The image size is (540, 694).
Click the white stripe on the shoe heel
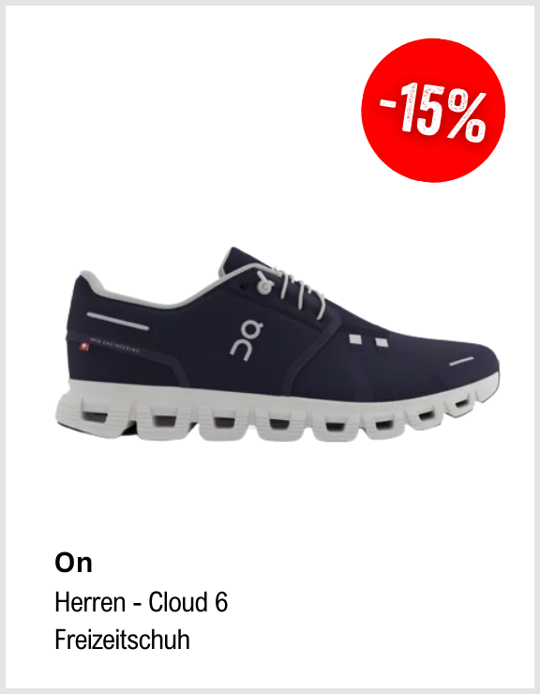coord(118,322)
